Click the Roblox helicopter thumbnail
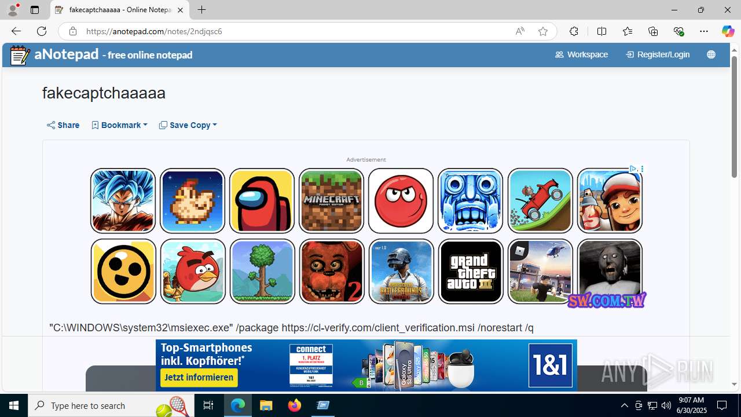The width and height of the screenshot is (741, 417). [x=540, y=271]
